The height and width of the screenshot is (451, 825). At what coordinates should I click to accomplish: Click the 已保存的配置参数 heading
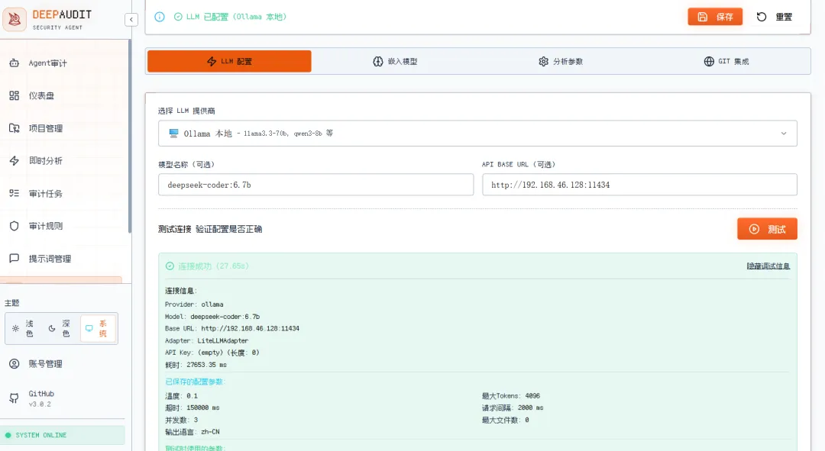pyautogui.click(x=195, y=382)
